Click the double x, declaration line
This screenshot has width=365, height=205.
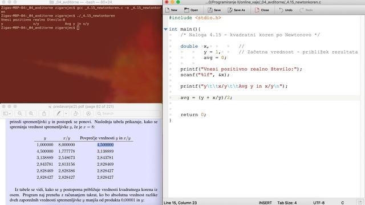coord(194,46)
